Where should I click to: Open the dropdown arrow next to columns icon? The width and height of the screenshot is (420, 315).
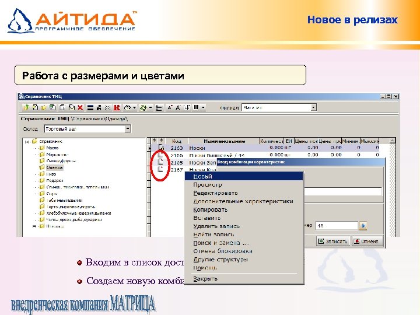tap(203, 108)
